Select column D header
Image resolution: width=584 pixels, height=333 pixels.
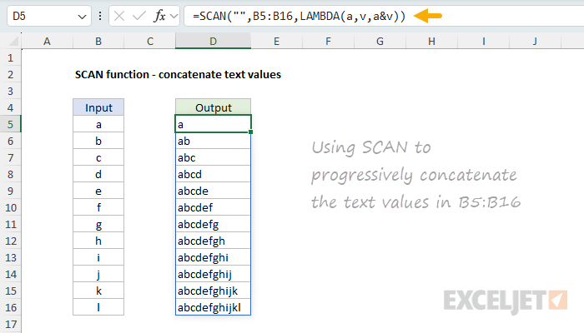click(213, 41)
